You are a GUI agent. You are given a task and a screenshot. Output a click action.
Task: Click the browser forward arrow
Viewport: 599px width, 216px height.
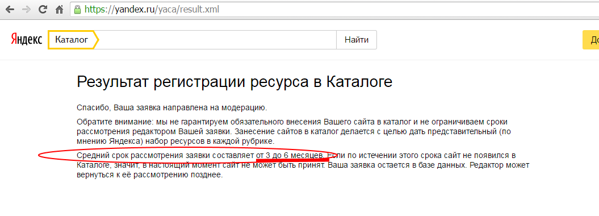[x=26, y=9]
